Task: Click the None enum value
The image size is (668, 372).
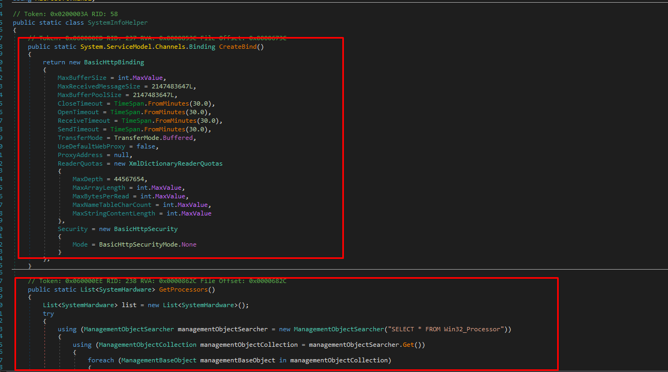Action: (189, 244)
